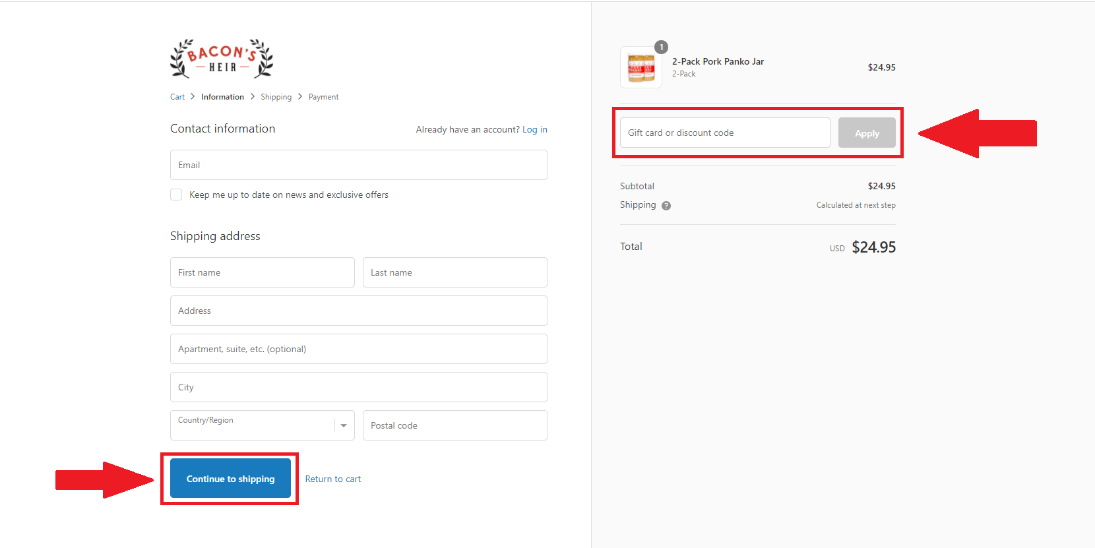Click the Apply discount button
Screen dimensions: 1095x548
point(867,133)
